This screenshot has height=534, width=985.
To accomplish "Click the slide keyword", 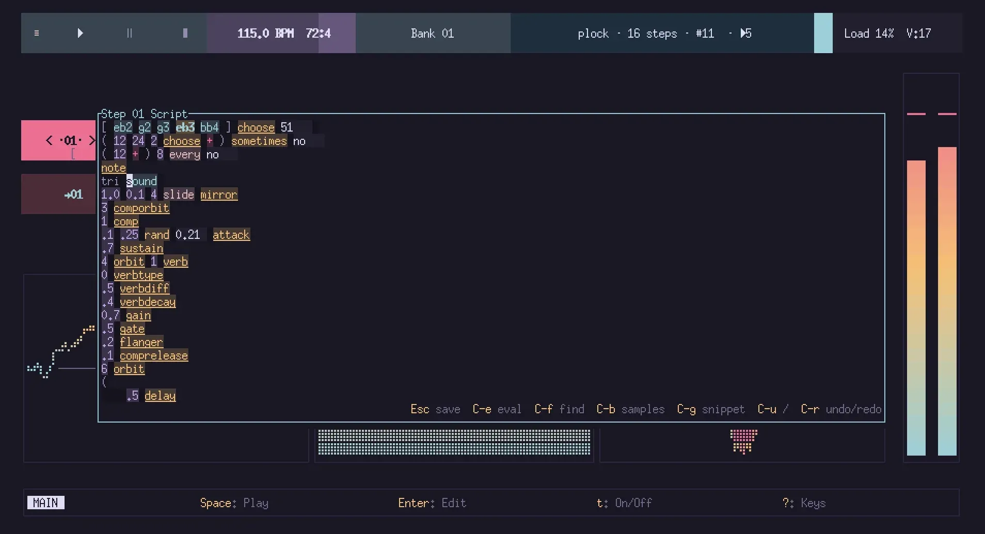I will point(179,195).
